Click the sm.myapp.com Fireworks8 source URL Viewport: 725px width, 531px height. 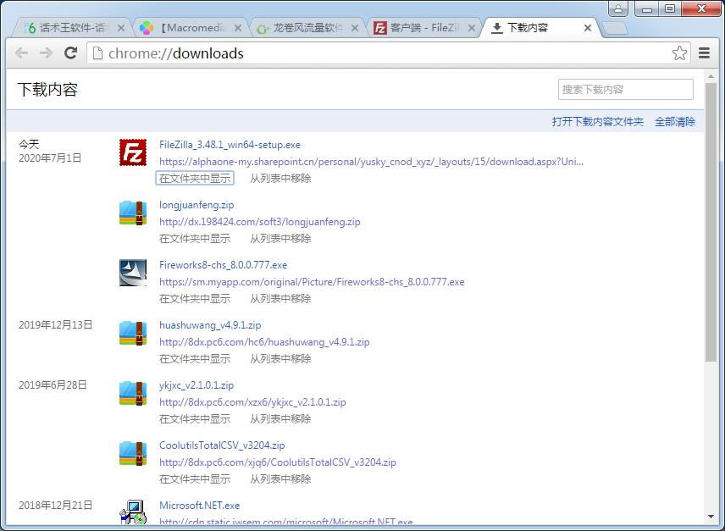[312, 282]
